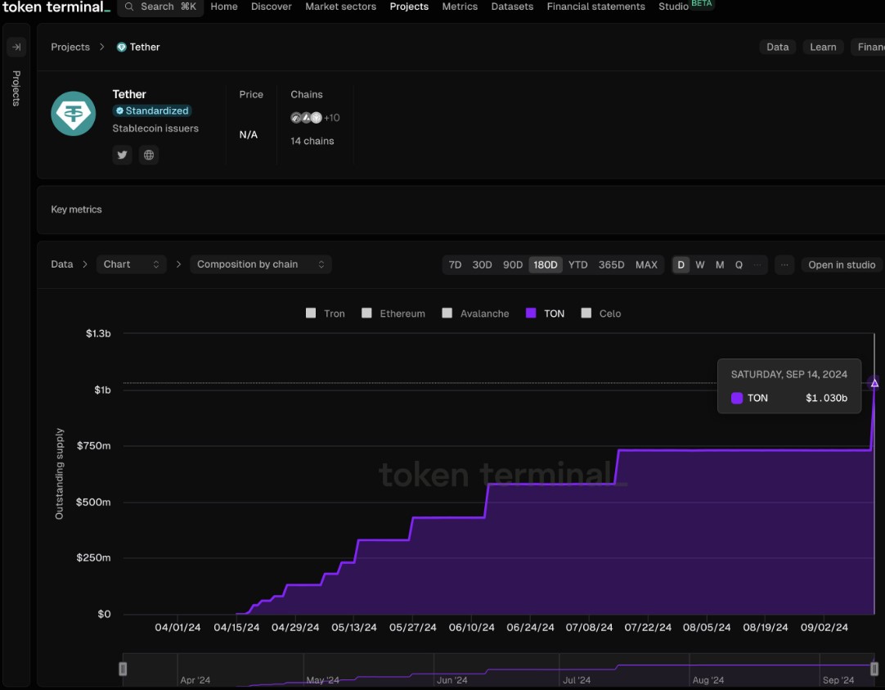Select the 7D time range
The width and height of the screenshot is (885, 690).
point(455,265)
